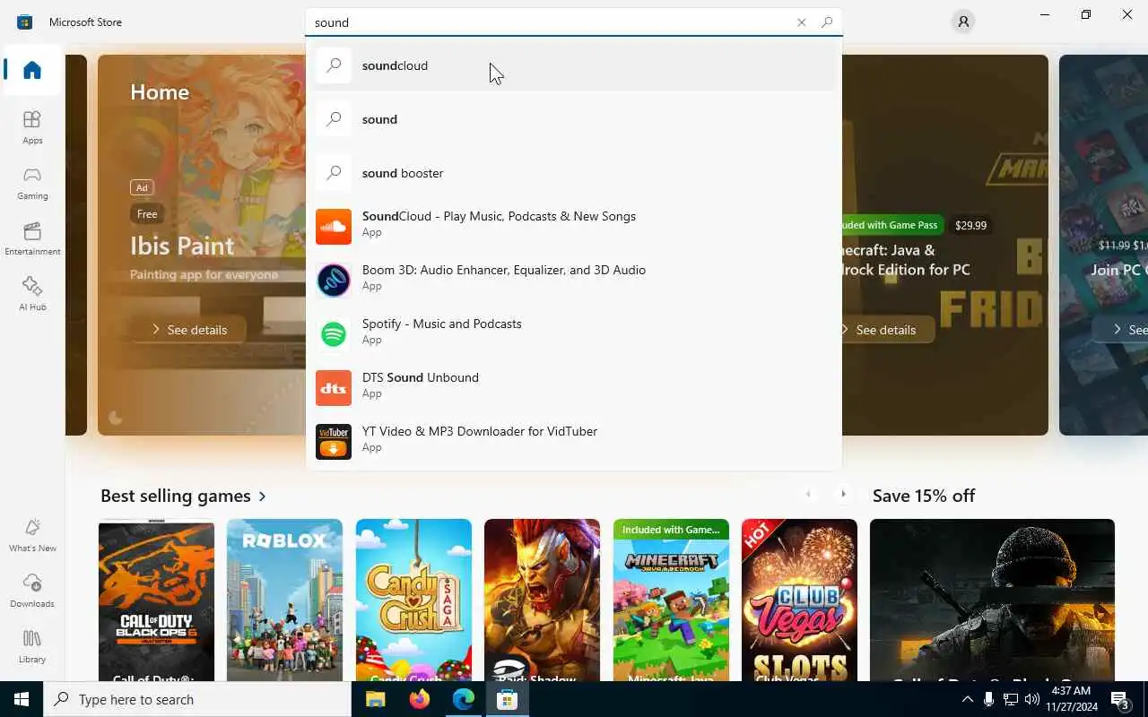Clear the search box text
The height and width of the screenshot is (717, 1148).
(x=801, y=22)
